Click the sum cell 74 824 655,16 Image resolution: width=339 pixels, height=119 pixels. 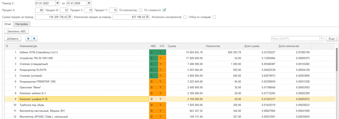(185, 52)
